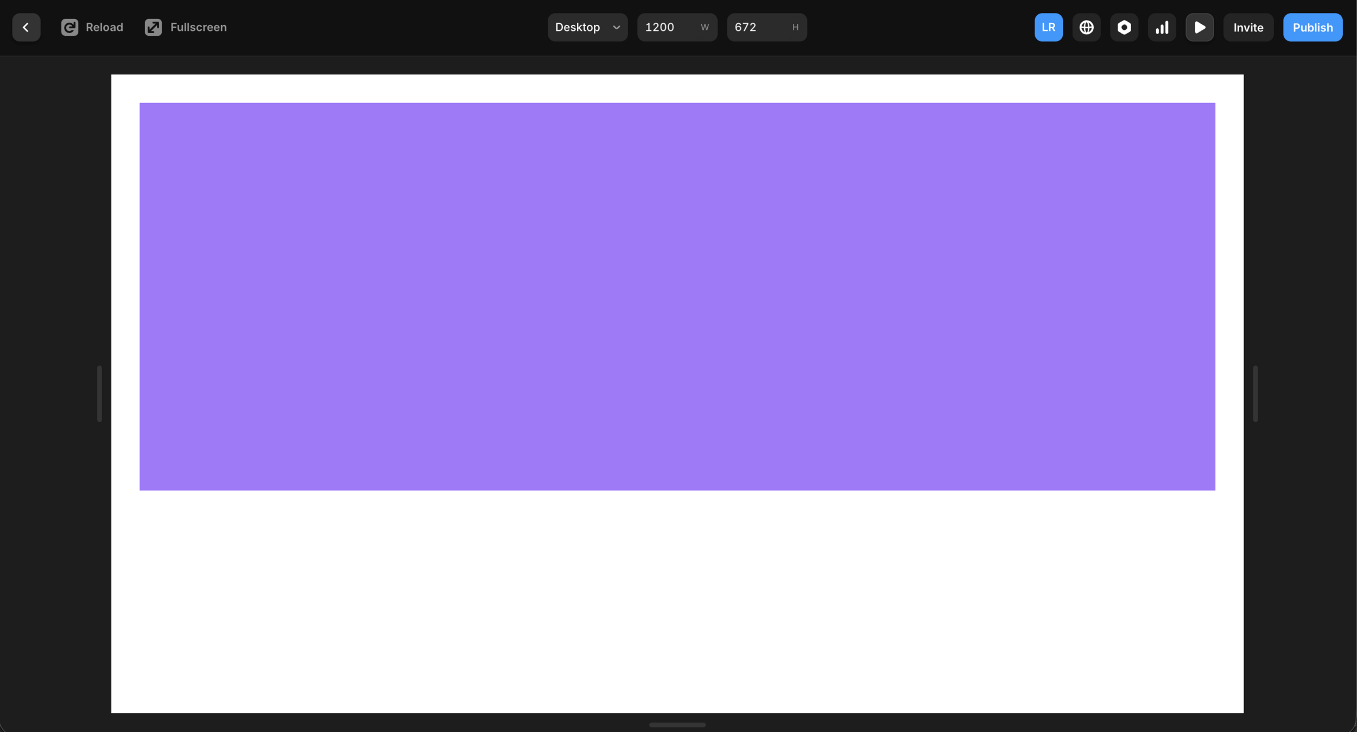Click the left preview resize handle
The width and height of the screenshot is (1357, 732).
tap(99, 393)
